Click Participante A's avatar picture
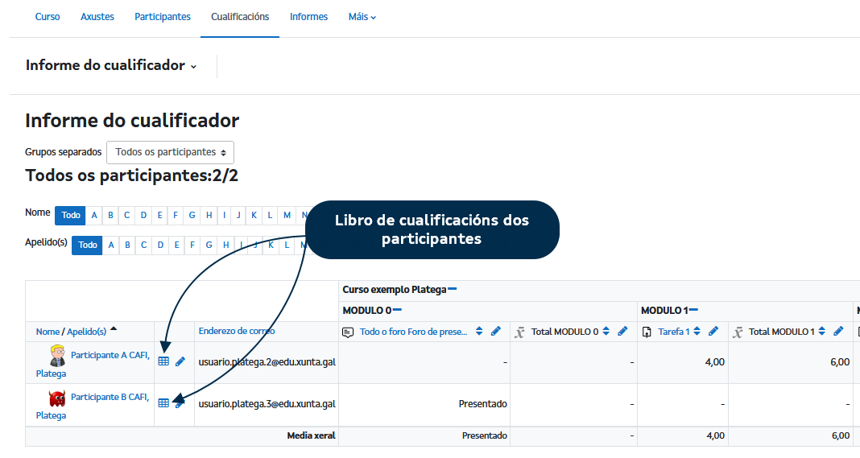860x458 pixels. [58, 356]
